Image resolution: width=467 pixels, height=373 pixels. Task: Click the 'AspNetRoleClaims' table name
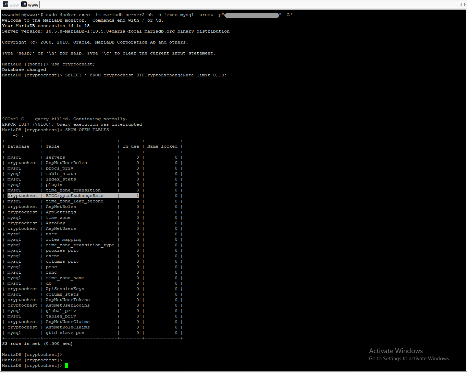(x=68, y=327)
